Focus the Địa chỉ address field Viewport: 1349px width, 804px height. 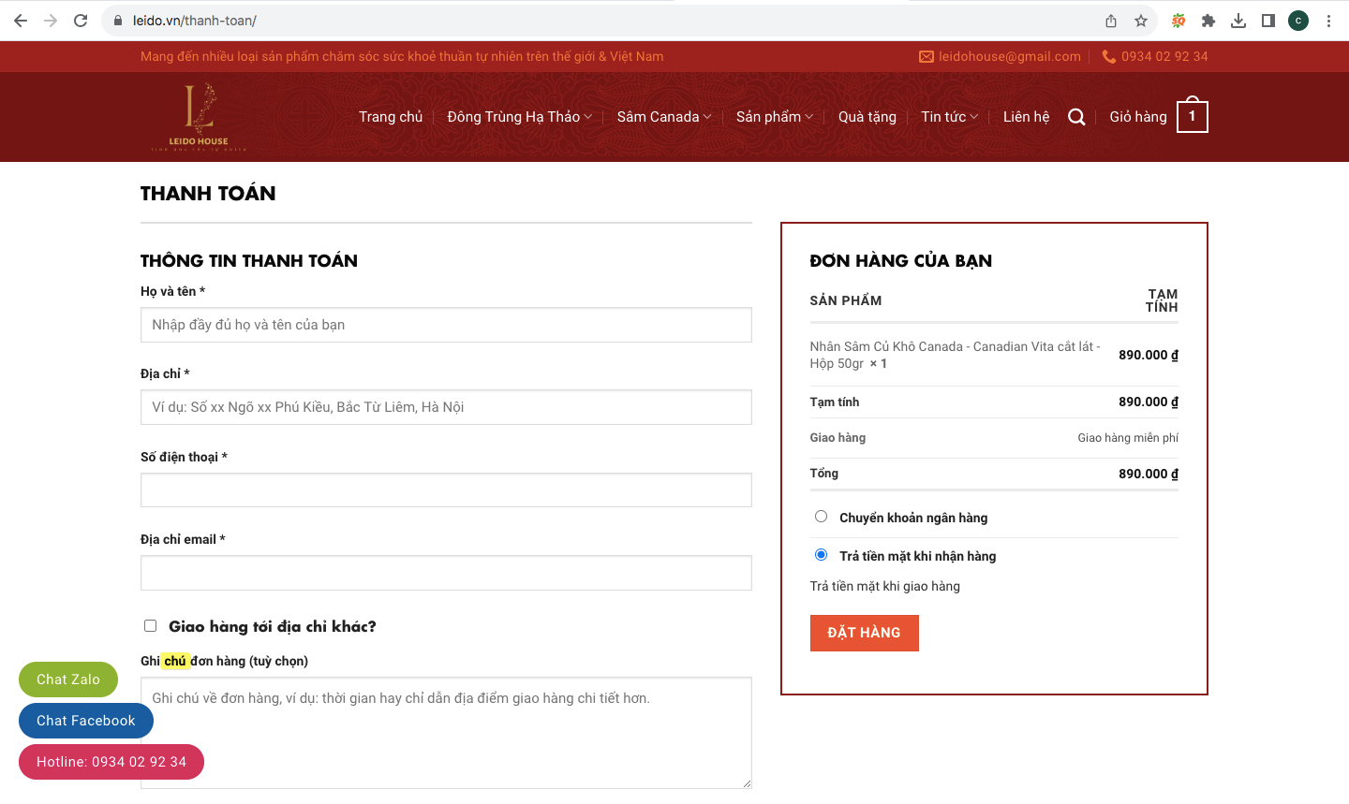coord(446,407)
